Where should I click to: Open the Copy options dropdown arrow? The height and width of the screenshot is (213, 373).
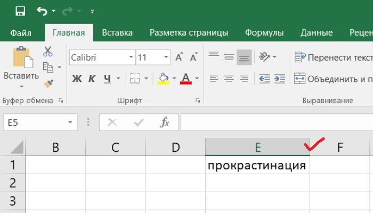(x=60, y=67)
